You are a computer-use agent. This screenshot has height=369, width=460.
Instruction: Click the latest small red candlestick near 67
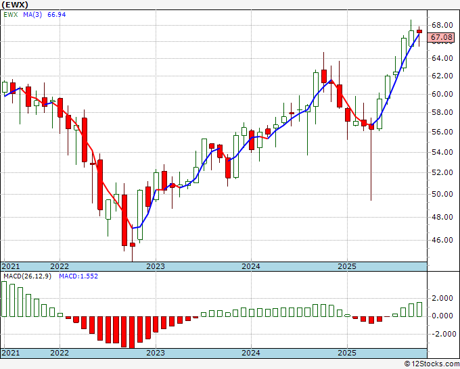pyautogui.click(x=419, y=31)
